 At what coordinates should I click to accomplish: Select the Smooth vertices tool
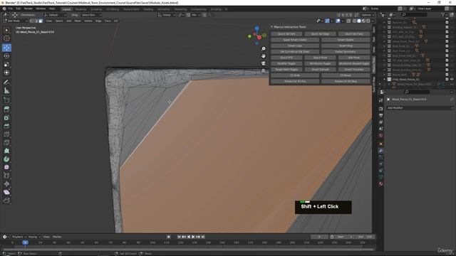click(6, 167)
